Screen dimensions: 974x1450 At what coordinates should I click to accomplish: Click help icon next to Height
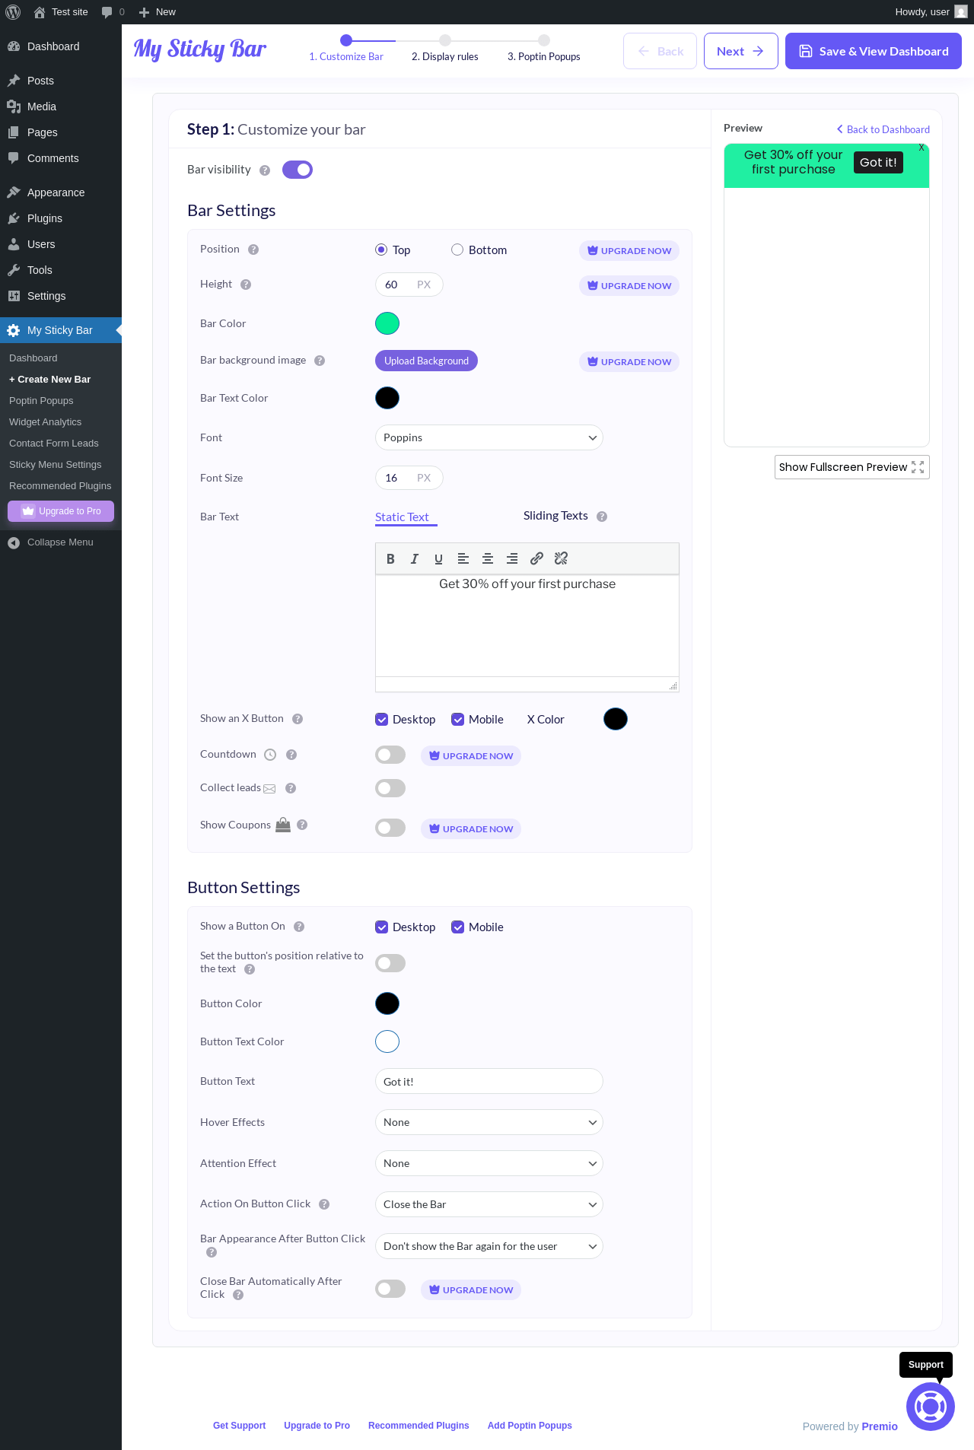pos(246,285)
